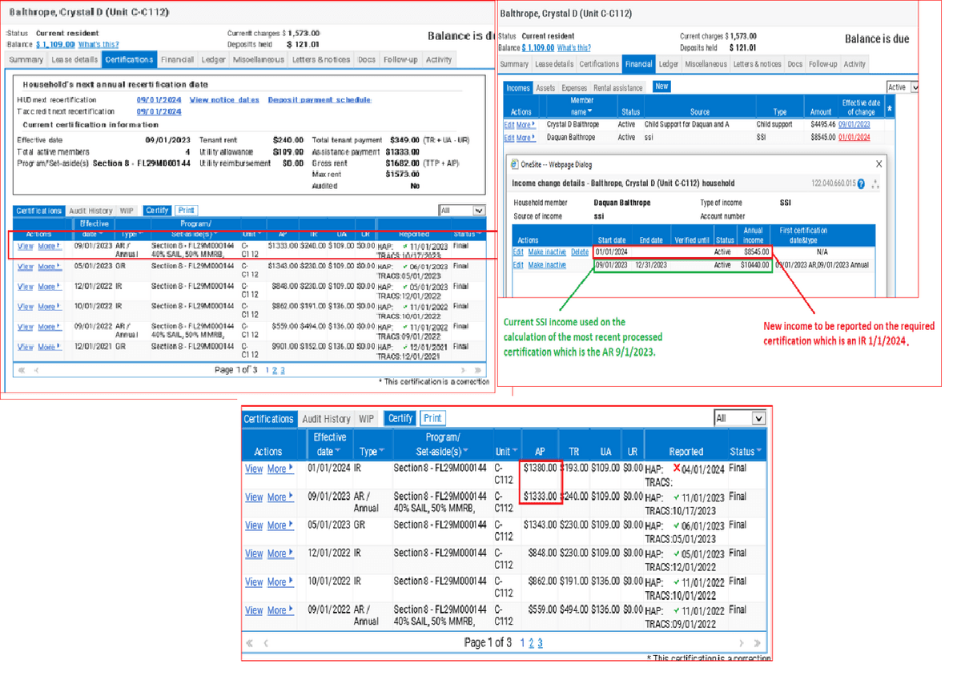Open Deposit payment schedule link
961x688 pixels.
320,100
